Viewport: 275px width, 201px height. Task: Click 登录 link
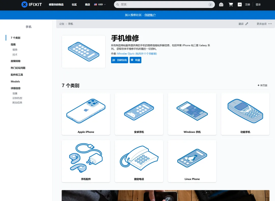[x=258, y=4]
